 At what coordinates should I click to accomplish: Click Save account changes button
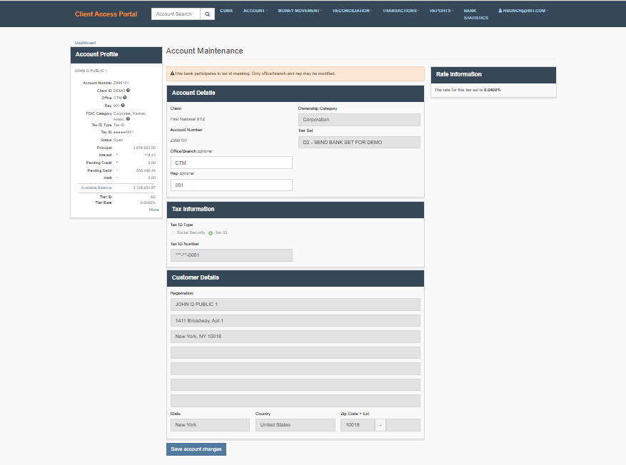[196, 449]
